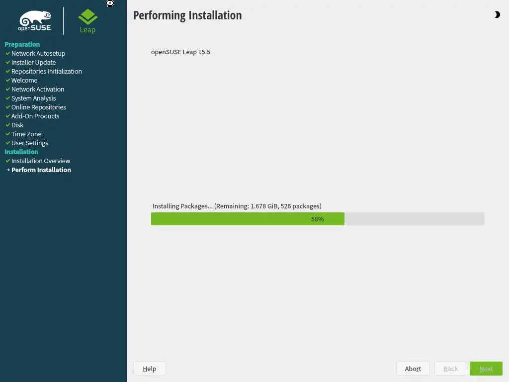Screen dimensions: 509x382
Task: Toggle dark mode with the moon icon
Action: click(497, 14)
